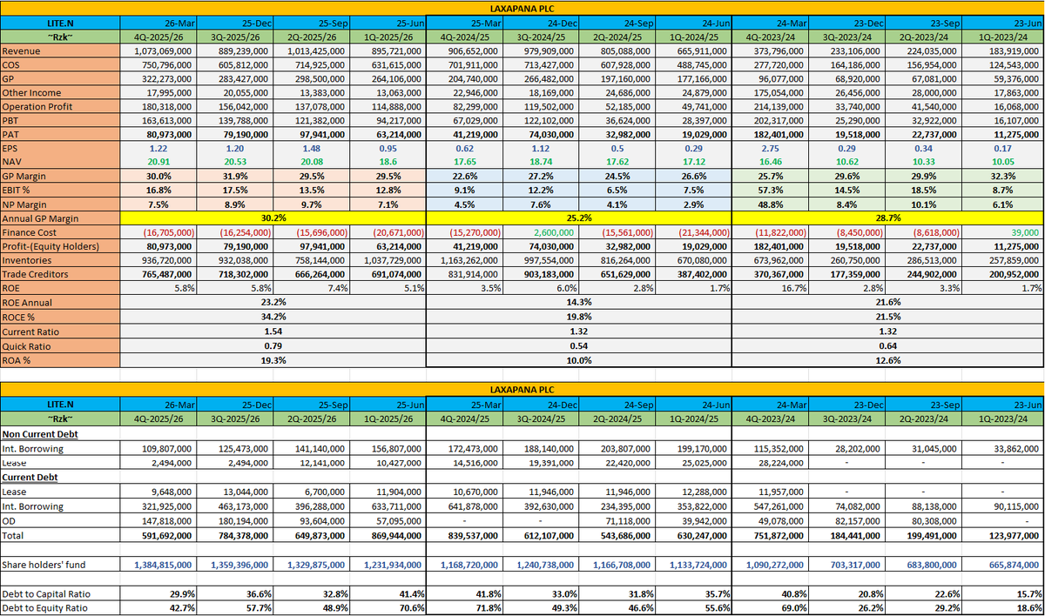This screenshot has height=616, width=1045.
Task: Select Annual GP Margin cell 28.7%
Action: point(888,218)
